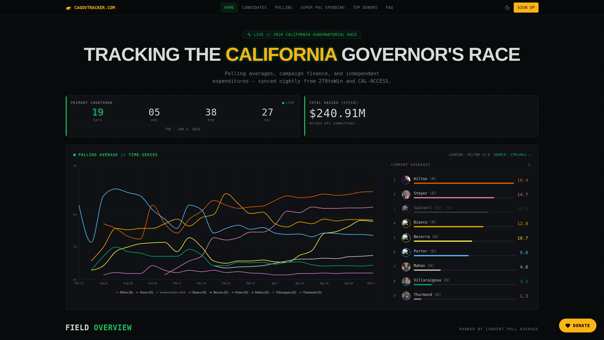The image size is (604, 340).
Task: Click the CAGOVTRACKER.COM site title
Action: tap(95, 8)
